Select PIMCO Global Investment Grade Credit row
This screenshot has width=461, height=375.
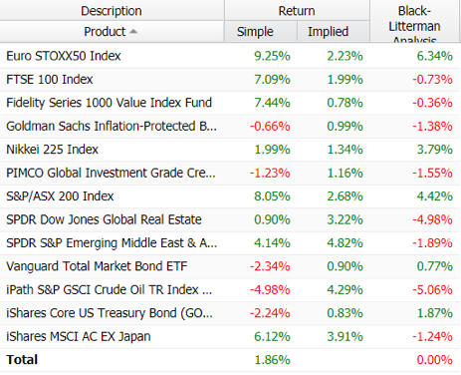tap(230, 174)
